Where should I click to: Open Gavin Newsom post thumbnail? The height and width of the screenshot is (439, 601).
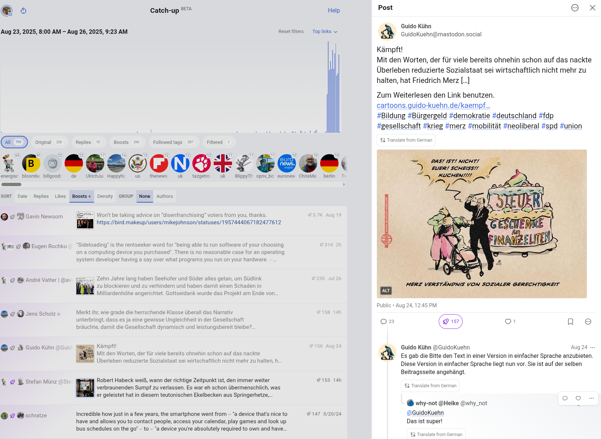click(85, 220)
